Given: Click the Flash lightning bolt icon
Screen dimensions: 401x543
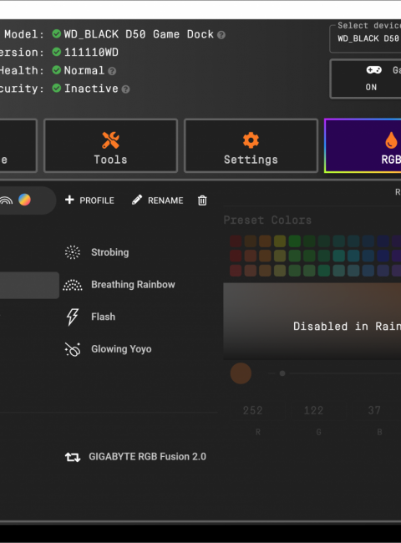Looking at the screenshot, I should point(73,317).
